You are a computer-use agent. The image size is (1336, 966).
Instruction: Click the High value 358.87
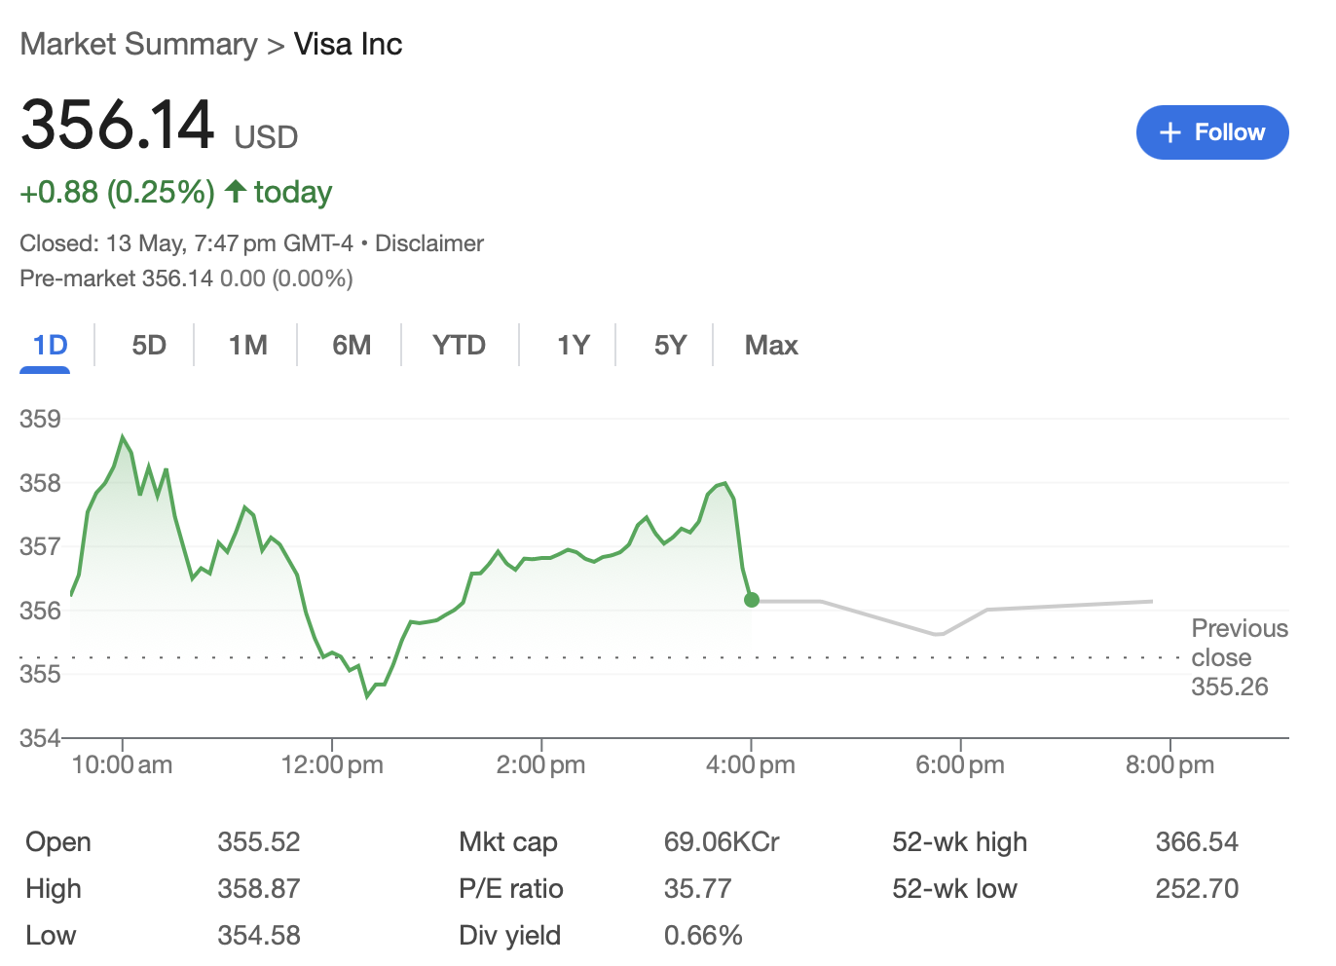(x=258, y=888)
